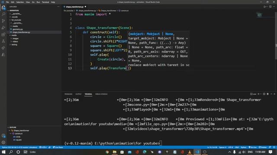The width and height of the screenshot is (277, 155).
Task: Open Windows Start menu
Action: 3,152
